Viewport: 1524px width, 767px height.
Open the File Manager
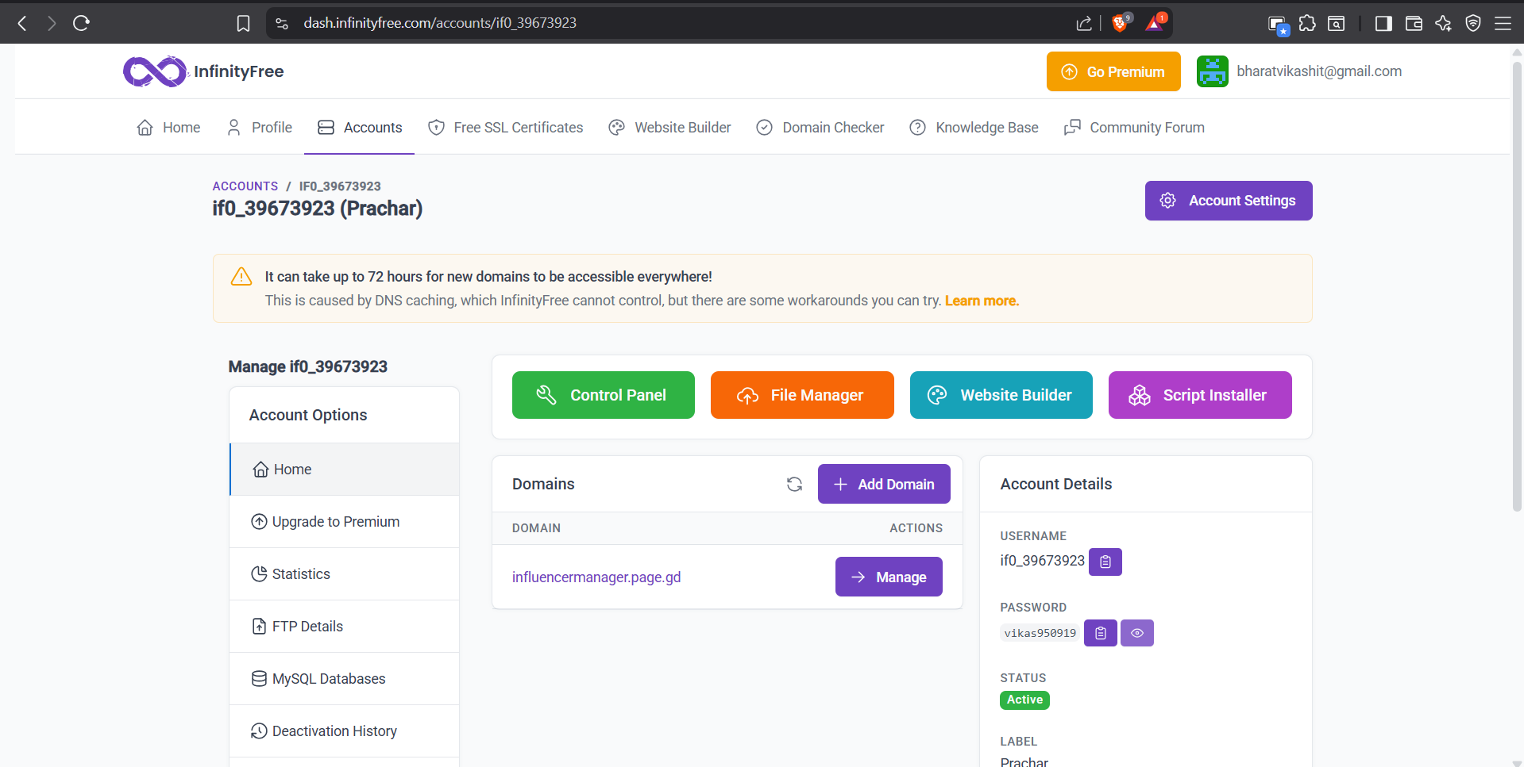(x=802, y=395)
